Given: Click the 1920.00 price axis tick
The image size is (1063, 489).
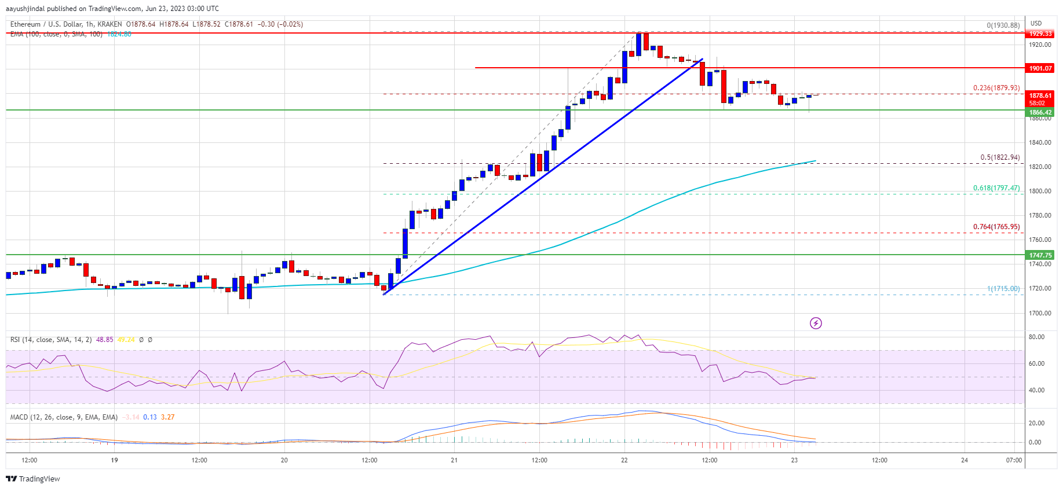Looking at the screenshot, I should (x=1040, y=45).
